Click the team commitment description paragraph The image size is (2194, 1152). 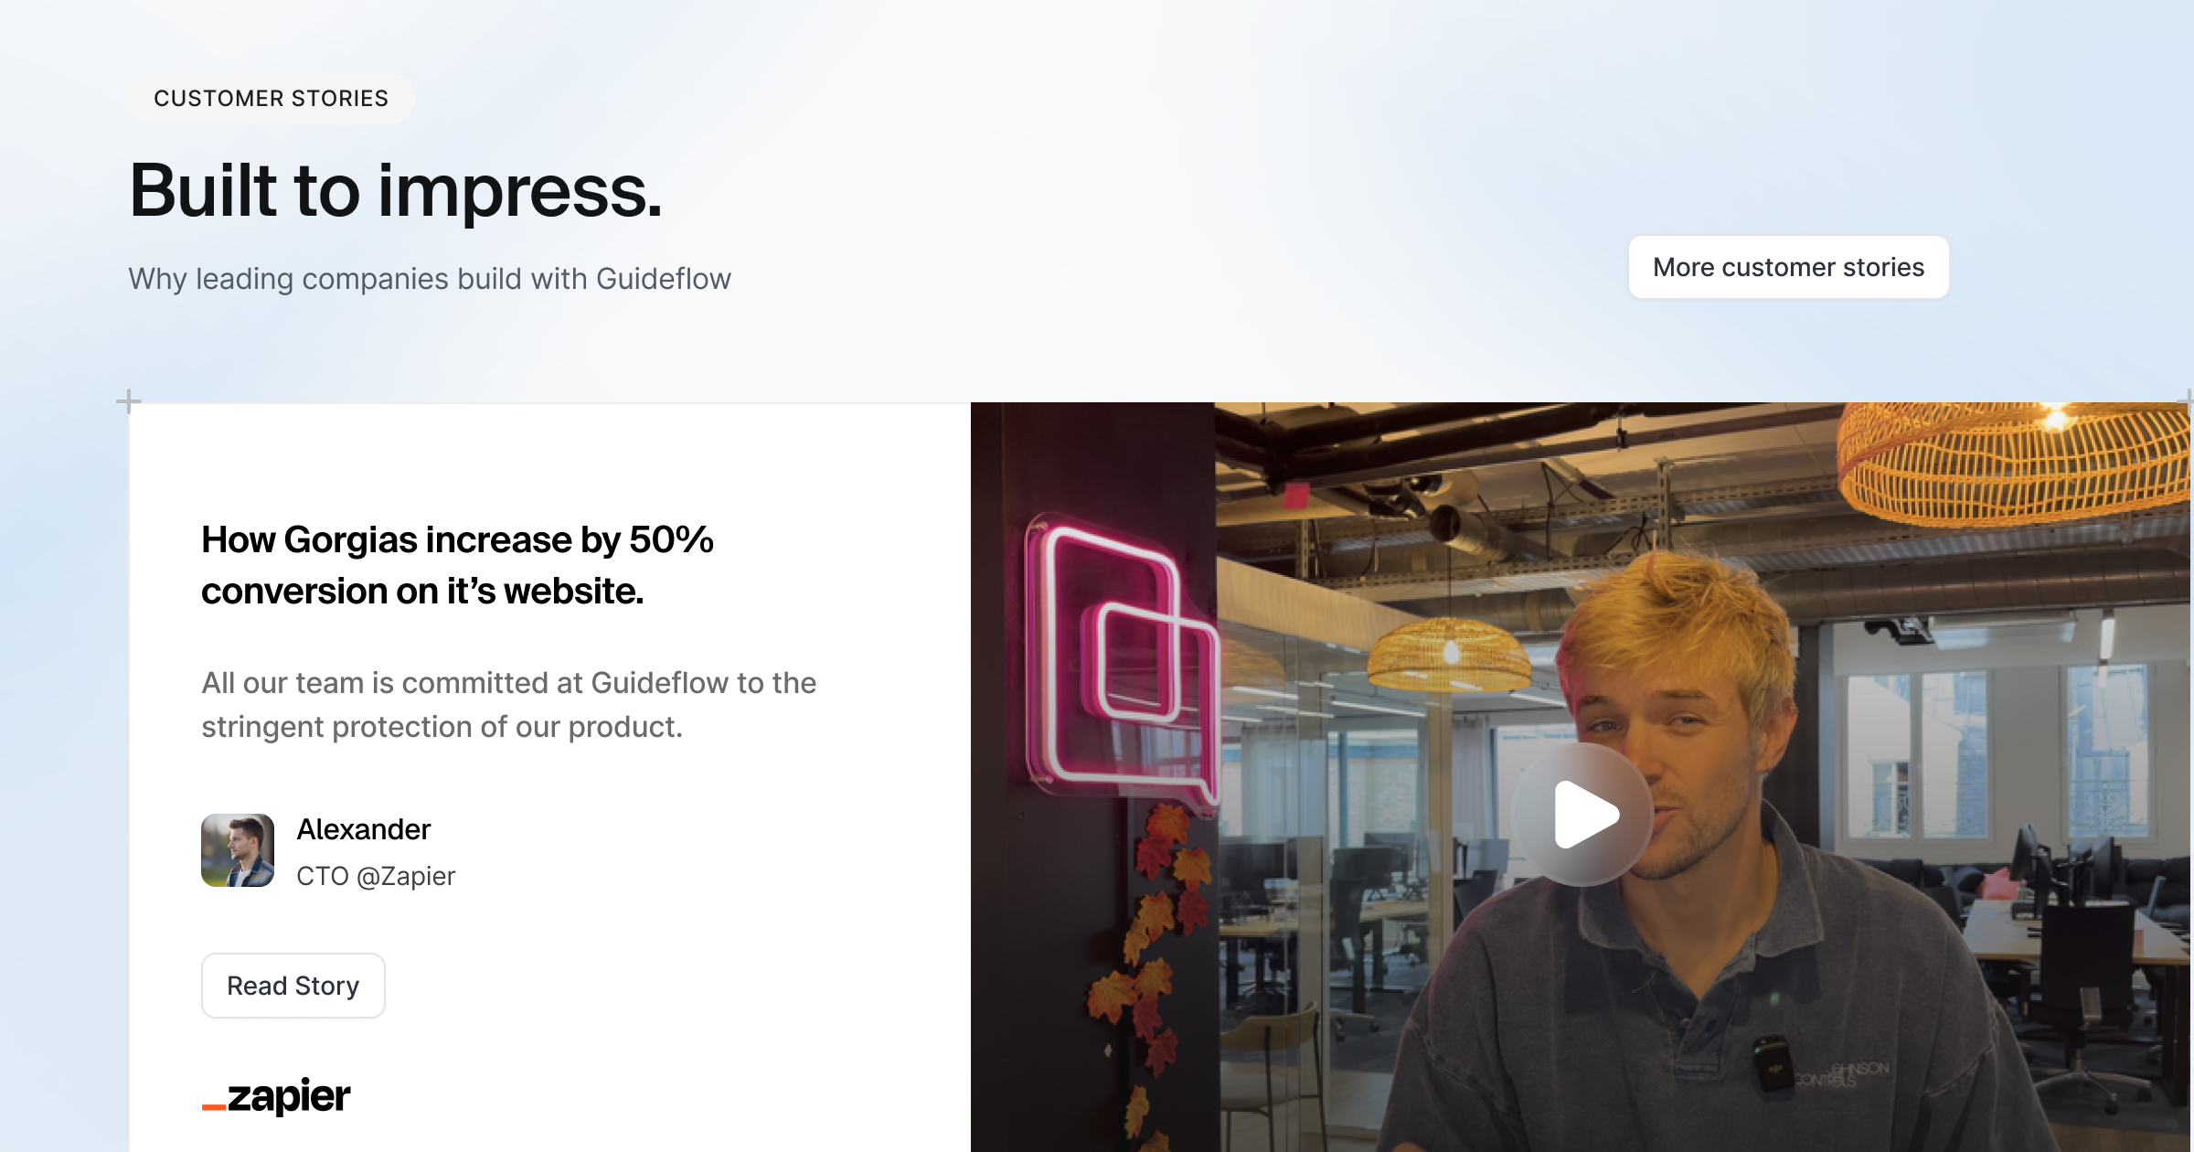(x=509, y=705)
